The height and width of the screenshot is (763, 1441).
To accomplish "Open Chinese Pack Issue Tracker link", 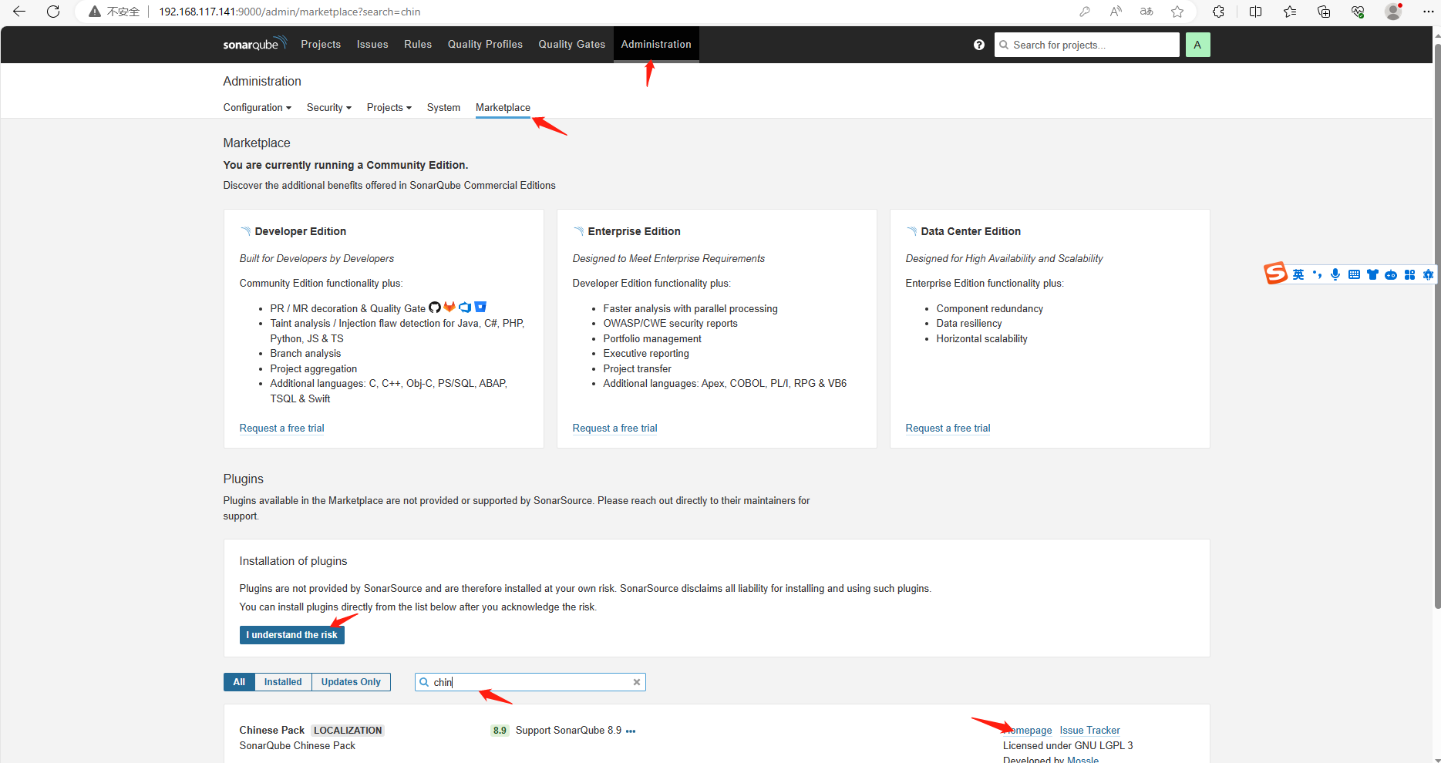I will pyautogui.click(x=1089, y=730).
